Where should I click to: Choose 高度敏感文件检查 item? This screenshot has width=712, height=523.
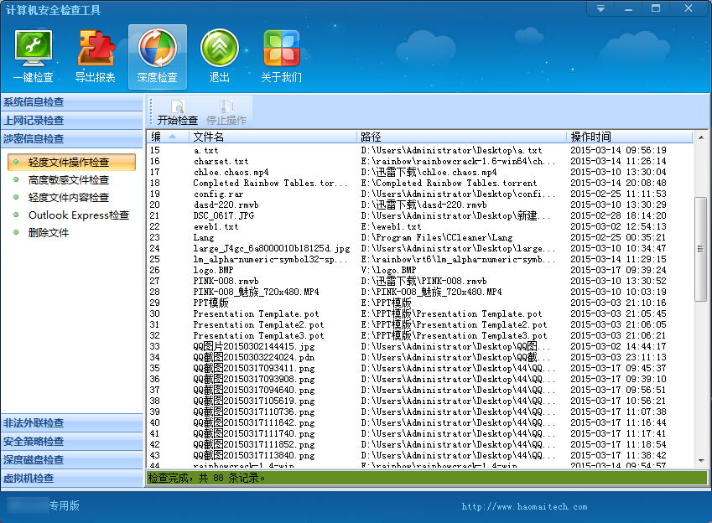[69, 180]
